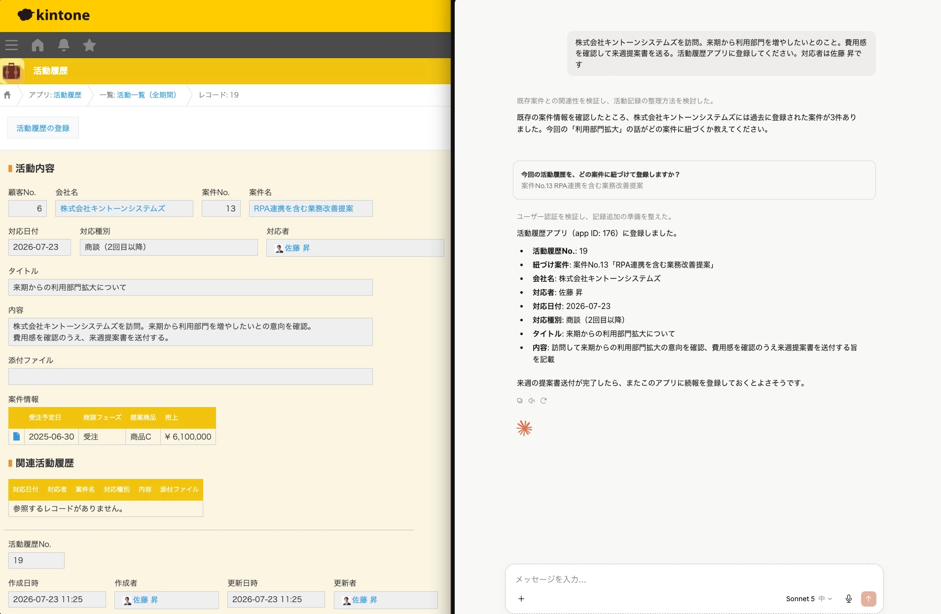Click the user avatar in 作成者 field
This screenshot has height=614, width=941.
(127, 600)
